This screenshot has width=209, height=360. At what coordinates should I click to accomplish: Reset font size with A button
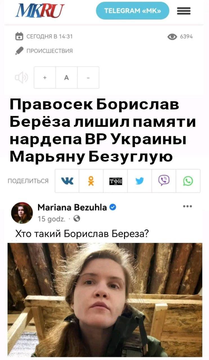(66, 78)
